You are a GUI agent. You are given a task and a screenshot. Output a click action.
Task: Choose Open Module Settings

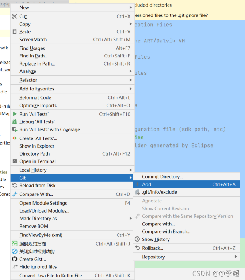tap(72, 203)
